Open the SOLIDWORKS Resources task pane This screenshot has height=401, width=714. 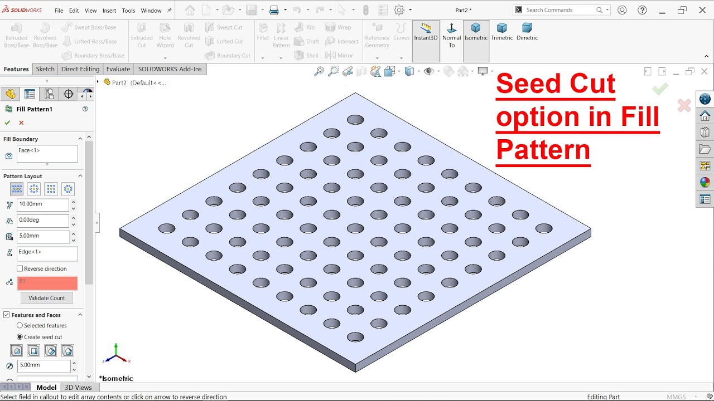(x=705, y=116)
